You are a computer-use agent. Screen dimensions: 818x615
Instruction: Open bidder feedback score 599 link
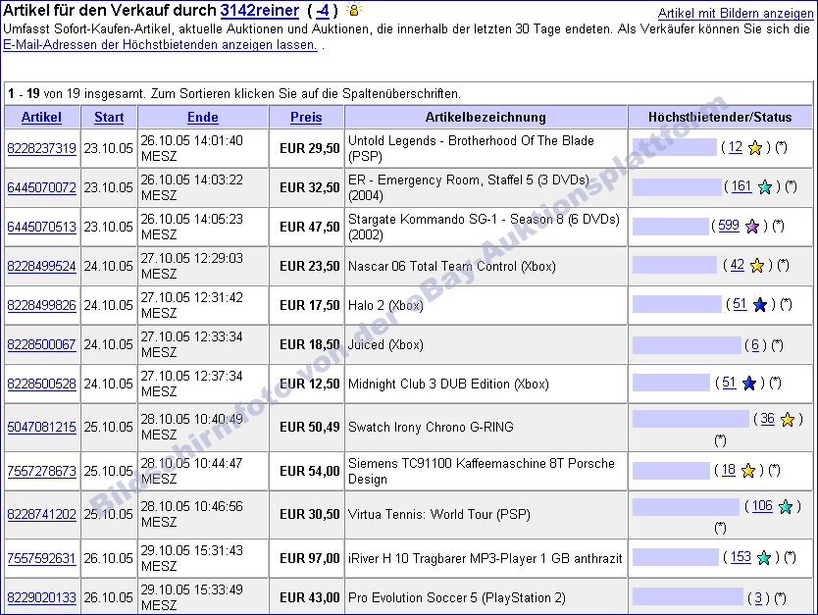click(x=729, y=226)
